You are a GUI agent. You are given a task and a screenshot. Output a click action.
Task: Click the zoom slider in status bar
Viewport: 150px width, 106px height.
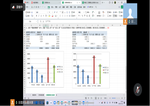[x=116, y=98]
